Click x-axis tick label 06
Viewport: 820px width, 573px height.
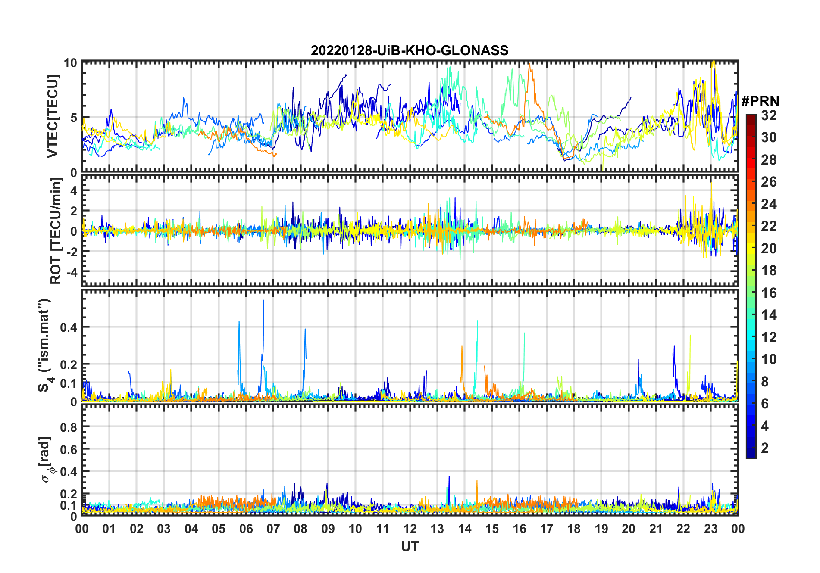click(246, 529)
